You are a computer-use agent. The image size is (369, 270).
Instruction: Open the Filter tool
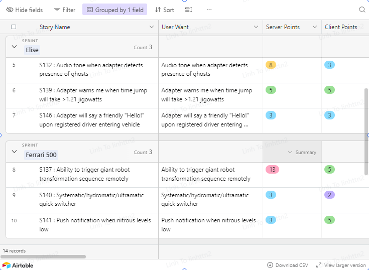click(65, 10)
